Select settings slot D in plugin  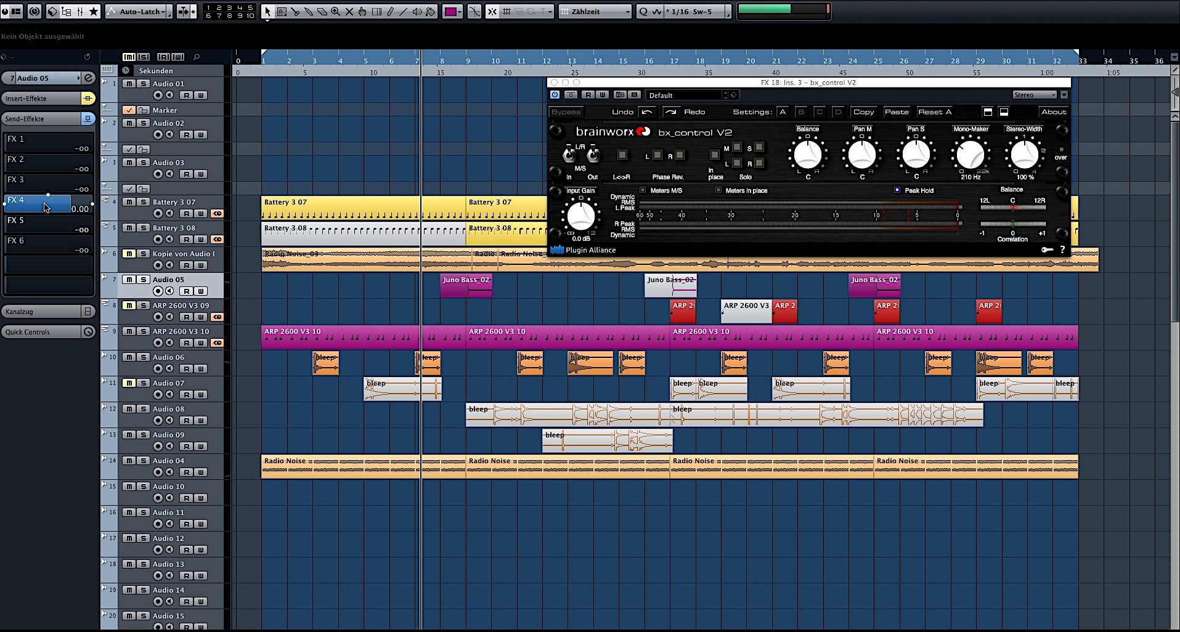pyautogui.click(x=838, y=111)
